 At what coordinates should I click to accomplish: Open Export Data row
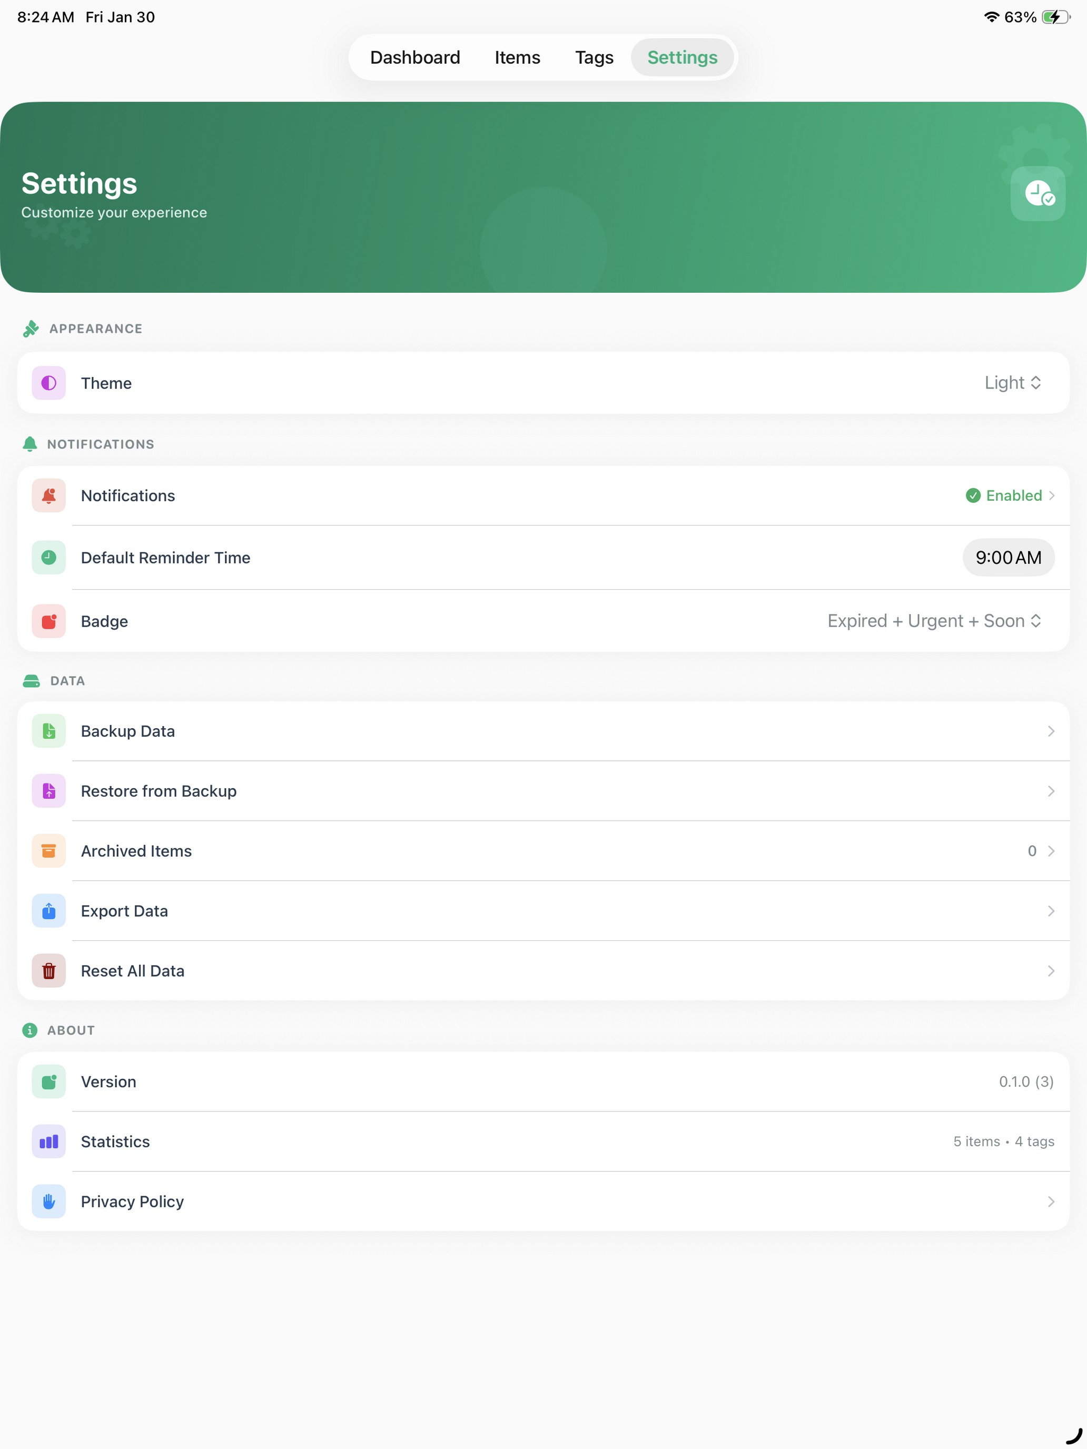543,911
